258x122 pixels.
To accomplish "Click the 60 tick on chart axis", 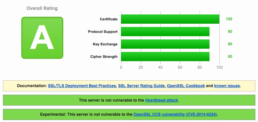I will (x=180, y=67).
